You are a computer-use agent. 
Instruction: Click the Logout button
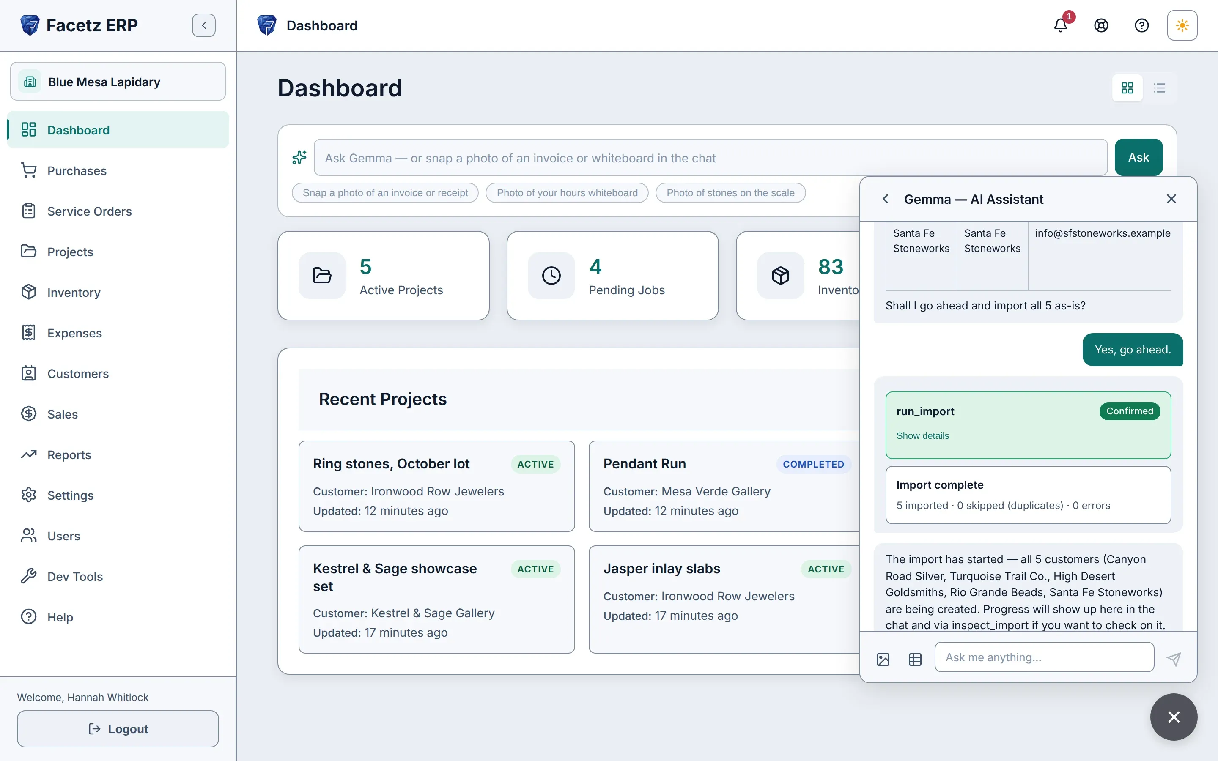118,729
